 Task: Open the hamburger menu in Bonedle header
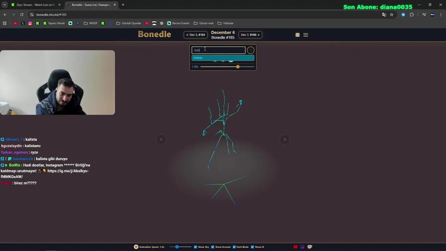pos(306,35)
